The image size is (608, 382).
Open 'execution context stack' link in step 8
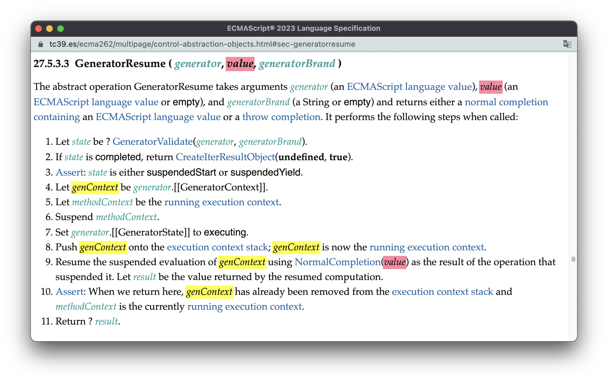point(217,247)
